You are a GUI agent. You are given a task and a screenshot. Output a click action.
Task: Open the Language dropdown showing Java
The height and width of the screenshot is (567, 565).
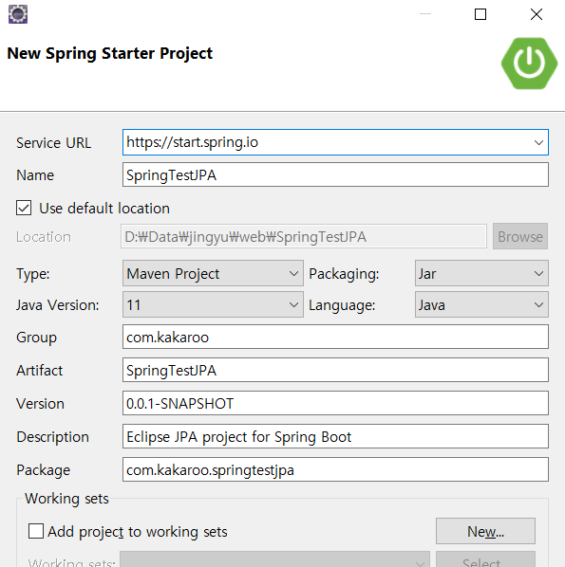[x=481, y=305]
